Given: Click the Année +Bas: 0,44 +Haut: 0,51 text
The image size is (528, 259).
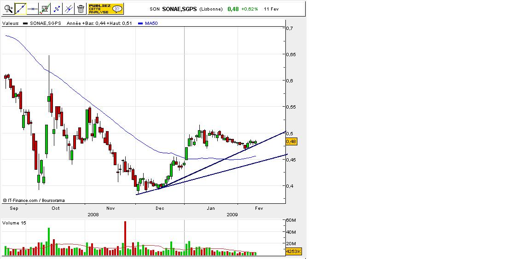Looking at the screenshot, I should click(99, 23).
